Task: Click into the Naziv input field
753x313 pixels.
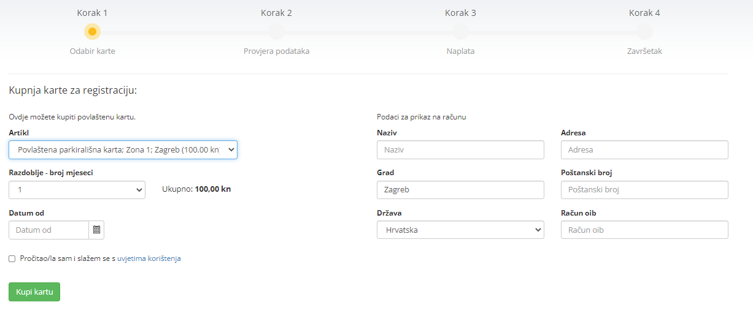Action: [x=460, y=150]
